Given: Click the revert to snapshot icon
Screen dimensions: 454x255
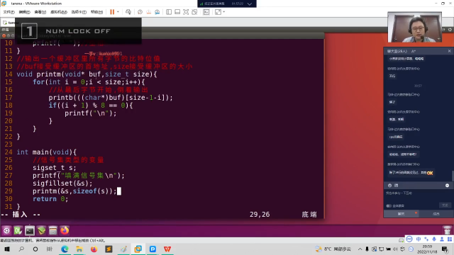Looking at the screenshot, I should tap(148, 12).
